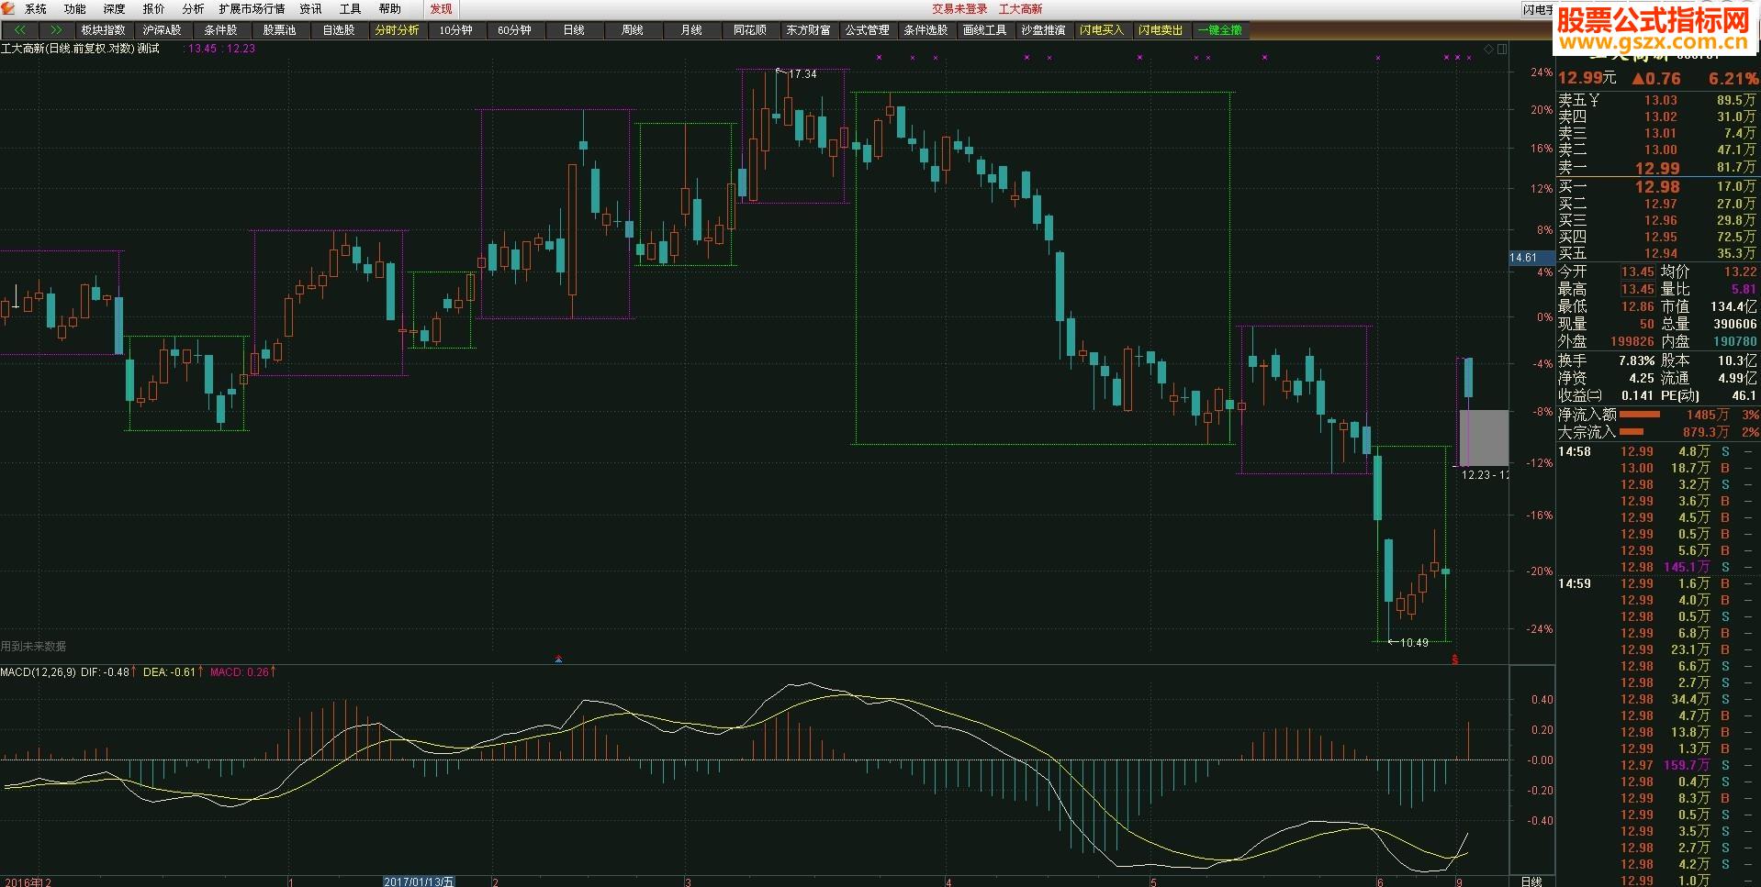Click the 买一 price 12.98
This screenshot has width=1761, height=887.
point(1657,186)
